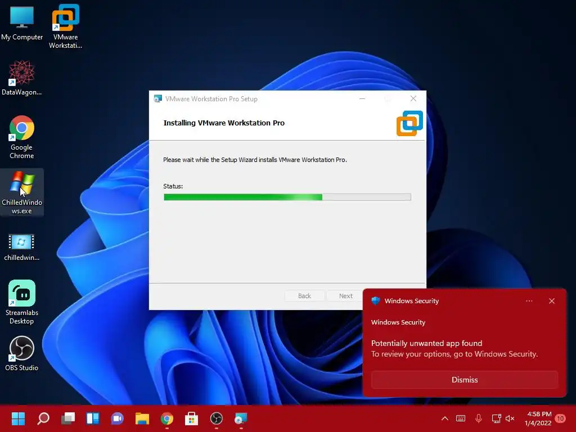Open the touch keyboard tray icon
The image size is (576, 432).
[461, 418]
